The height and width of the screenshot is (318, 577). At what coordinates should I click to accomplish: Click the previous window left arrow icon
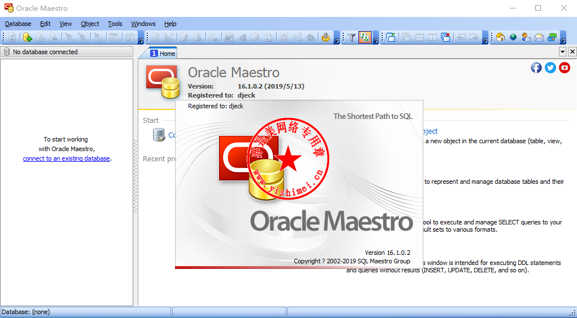(x=461, y=37)
